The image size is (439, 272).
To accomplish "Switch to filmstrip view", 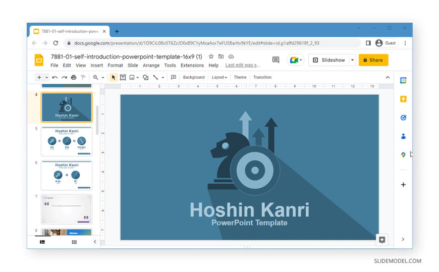I will [x=42, y=242].
